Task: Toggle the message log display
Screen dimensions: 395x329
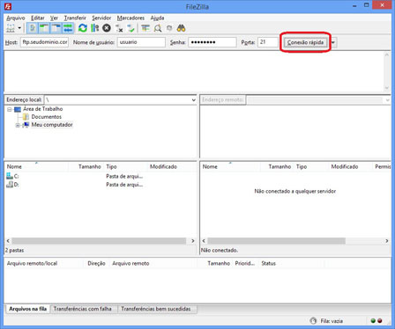Action: point(32,28)
